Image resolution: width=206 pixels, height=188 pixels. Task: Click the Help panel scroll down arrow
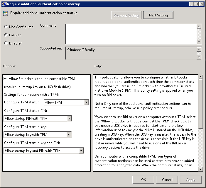point(200,169)
